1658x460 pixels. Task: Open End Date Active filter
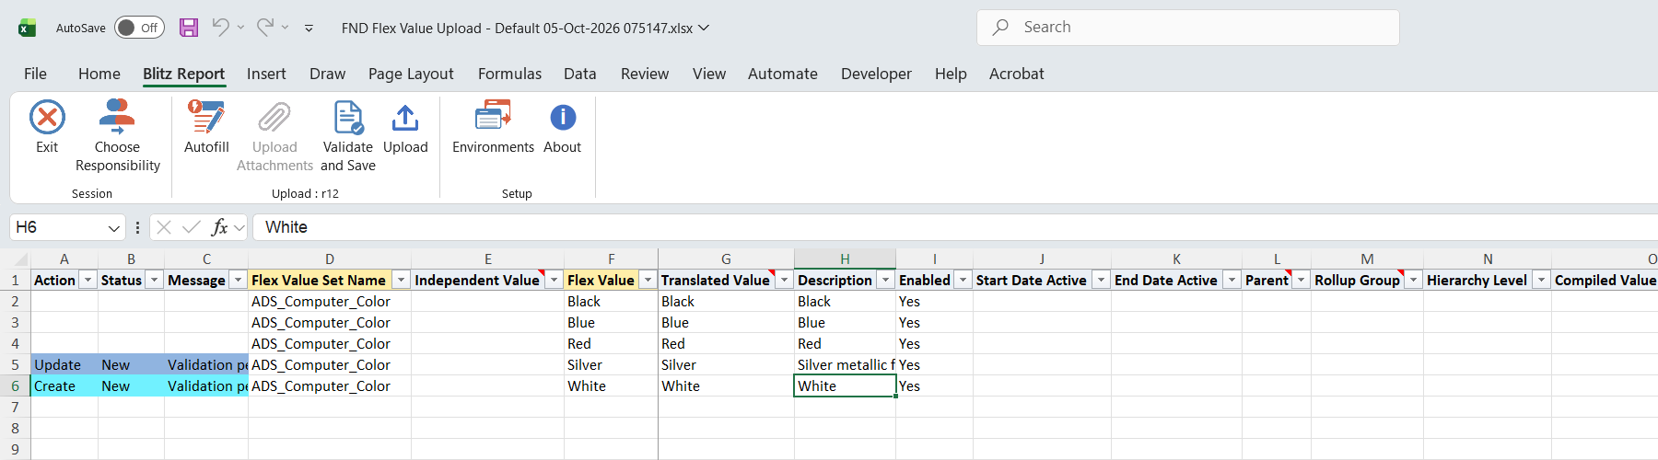pyautogui.click(x=1232, y=280)
